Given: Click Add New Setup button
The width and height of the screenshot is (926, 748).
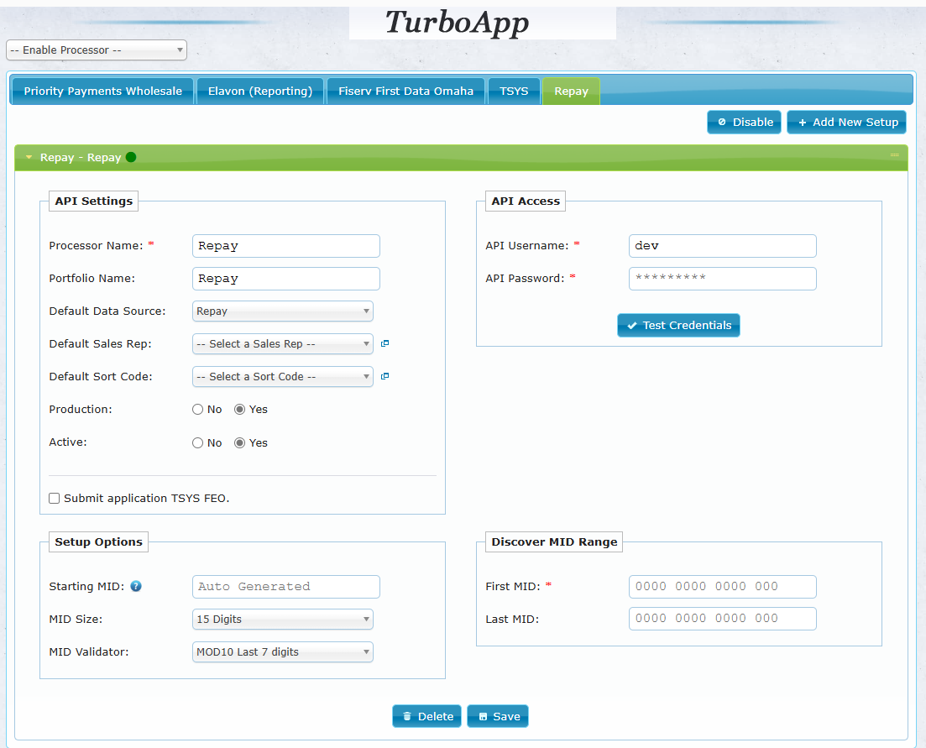Looking at the screenshot, I should click(846, 123).
